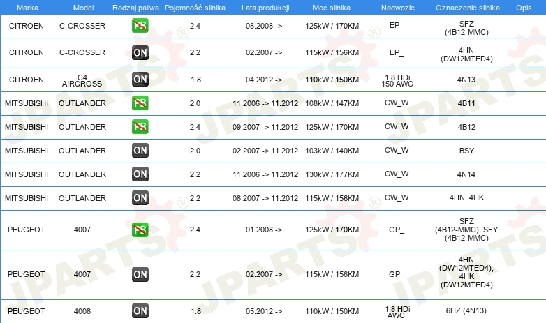Select the Opis column header

coord(524,8)
